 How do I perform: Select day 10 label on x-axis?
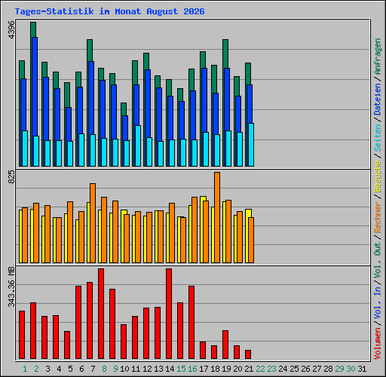coord(124,369)
